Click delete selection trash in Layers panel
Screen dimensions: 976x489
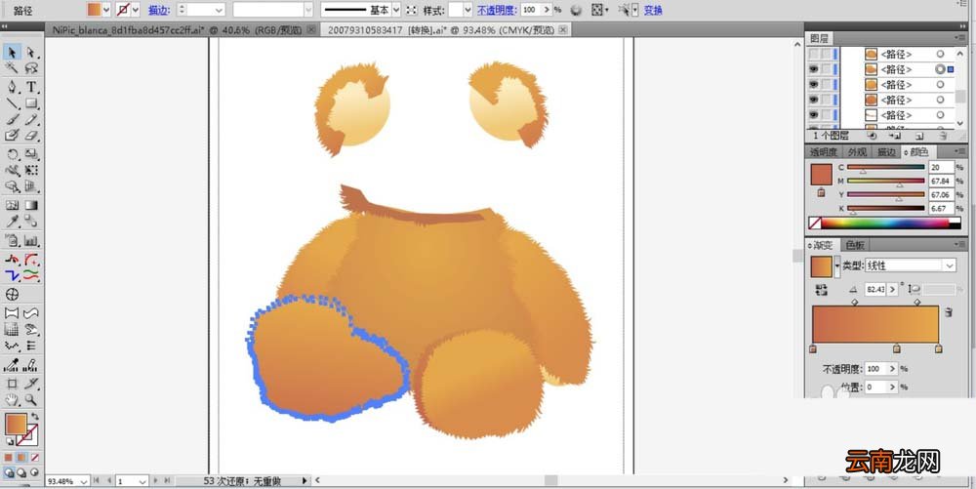click(943, 135)
